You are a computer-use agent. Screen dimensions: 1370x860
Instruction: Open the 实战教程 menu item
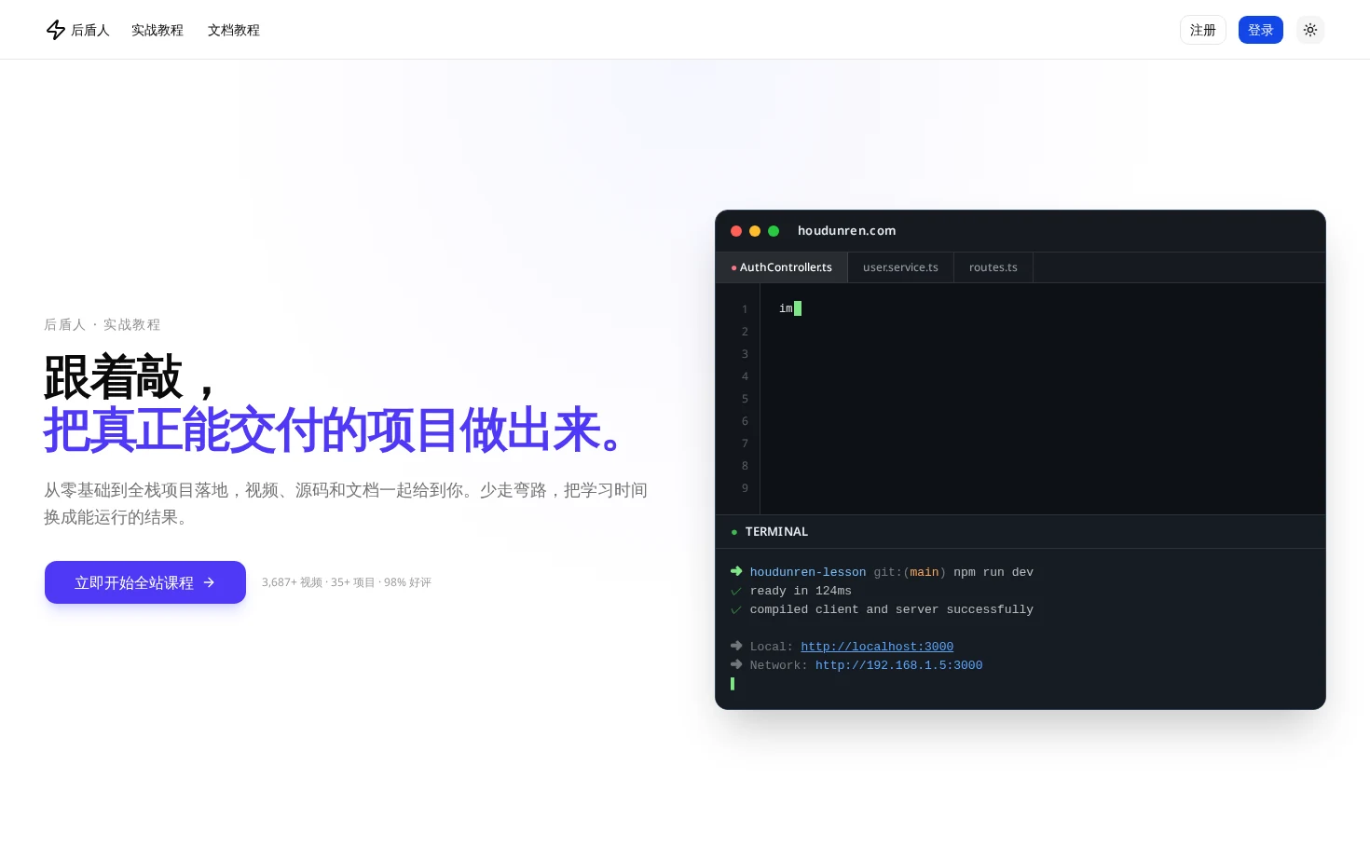158,30
